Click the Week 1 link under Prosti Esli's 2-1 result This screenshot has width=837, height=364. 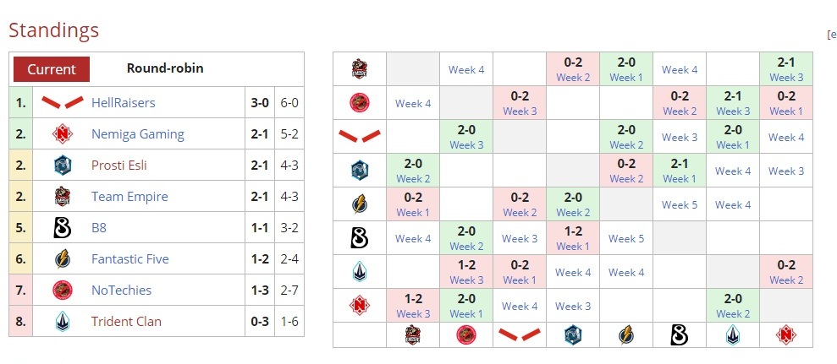[679, 179]
